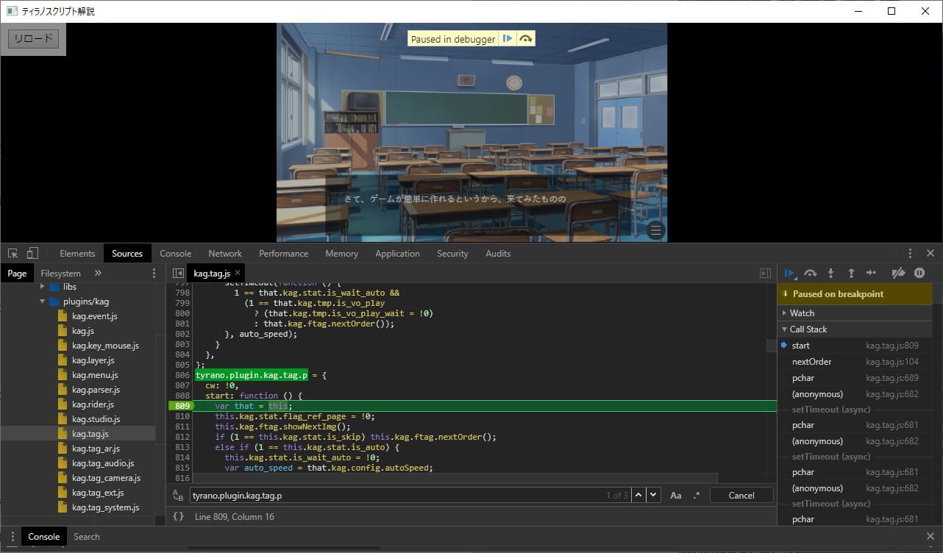
Task: Open the Filesystem tab in navigator
Action: point(60,273)
